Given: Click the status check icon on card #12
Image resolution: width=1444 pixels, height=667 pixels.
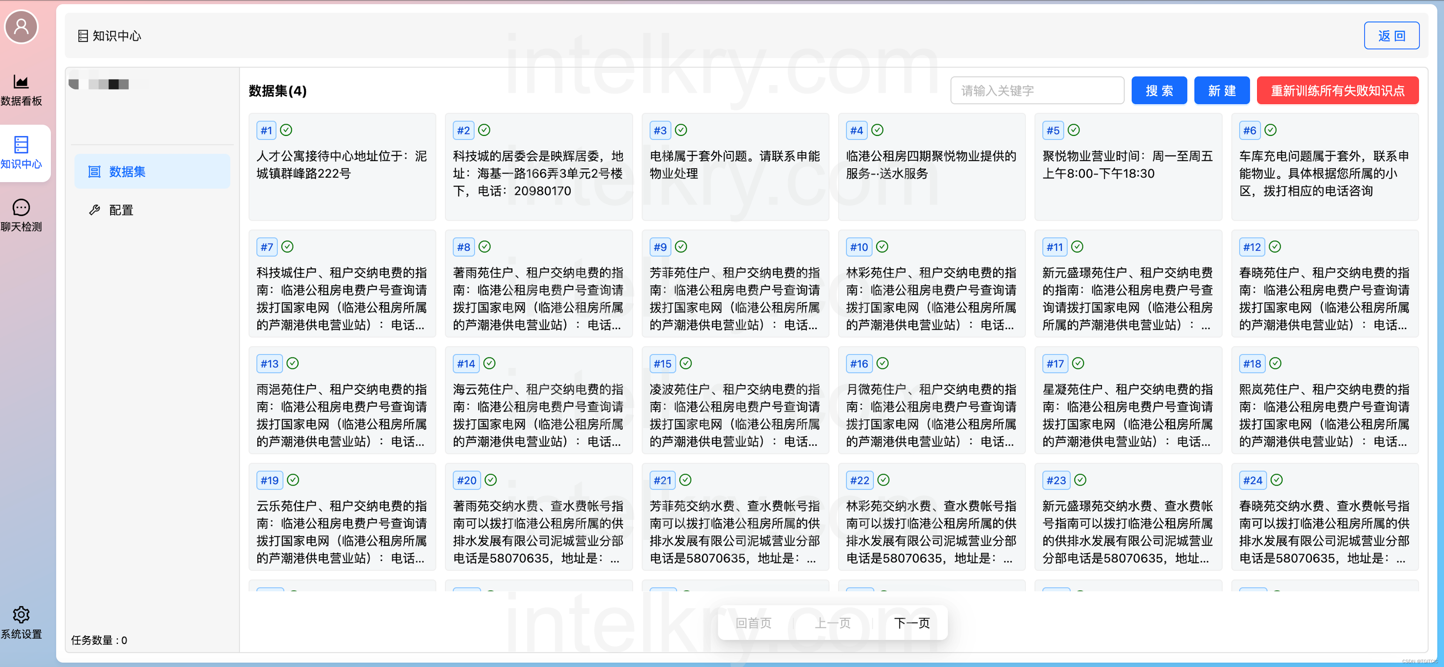Looking at the screenshot, I should [x=1274, y=246].
